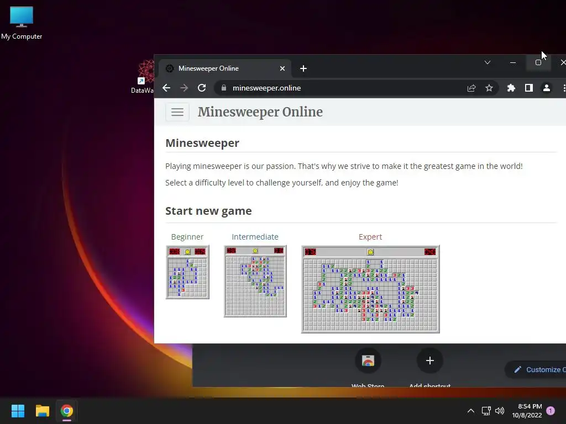Minimize the Chrome window
Image resolution: width=566 pixels, height=424 pixels.
[512, 62]
